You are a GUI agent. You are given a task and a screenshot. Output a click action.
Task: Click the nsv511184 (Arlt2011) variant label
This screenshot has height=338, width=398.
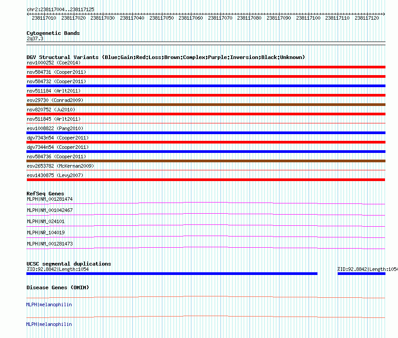54,91
